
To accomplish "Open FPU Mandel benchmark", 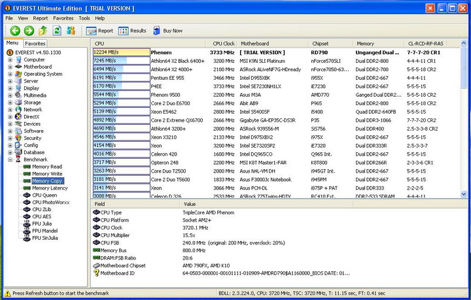I will click(44, 231).
